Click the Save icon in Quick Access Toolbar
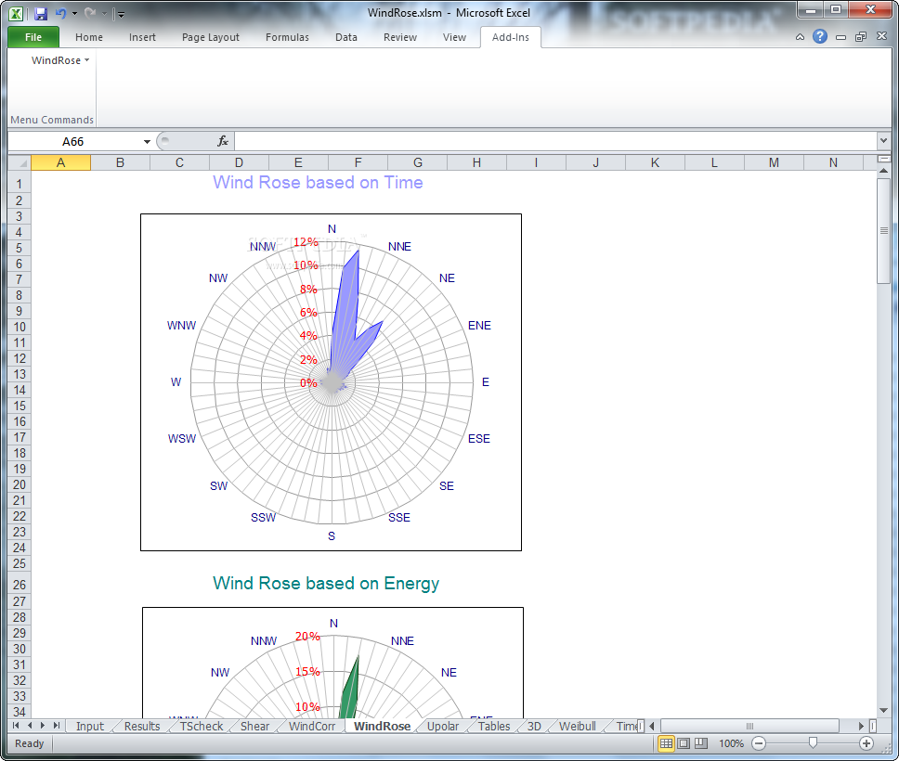The width and height of the screenshot is (899, 761). [x=40, y=13]
